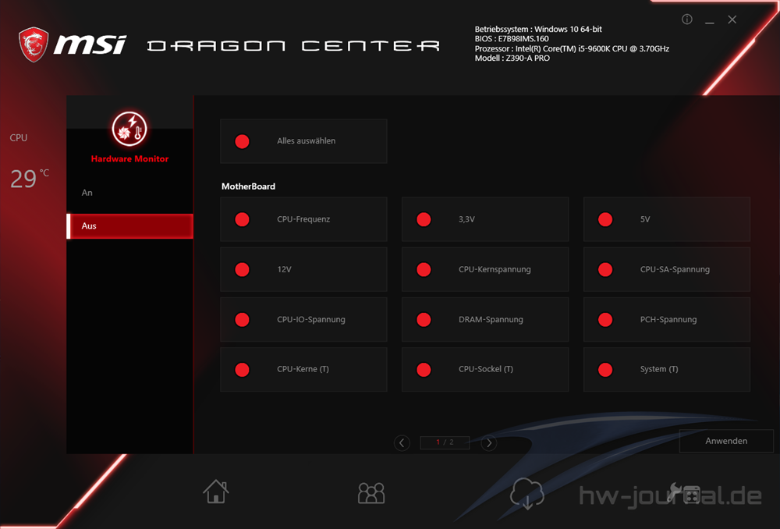780x529 pixels.
Task: Open the community people icon
Action: [x=371, y=492]
